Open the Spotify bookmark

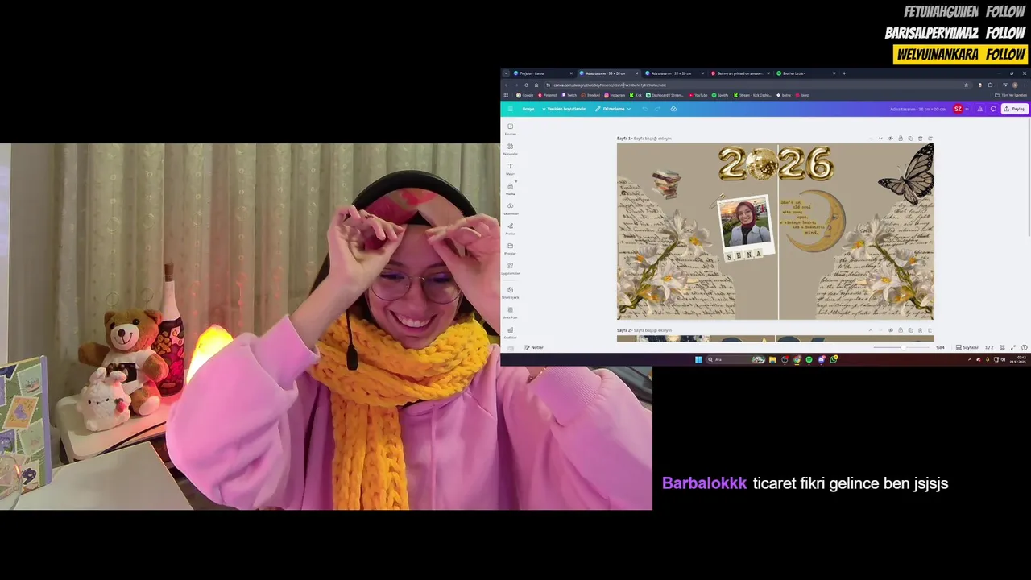pyautogui.click(x=719, y=95)
